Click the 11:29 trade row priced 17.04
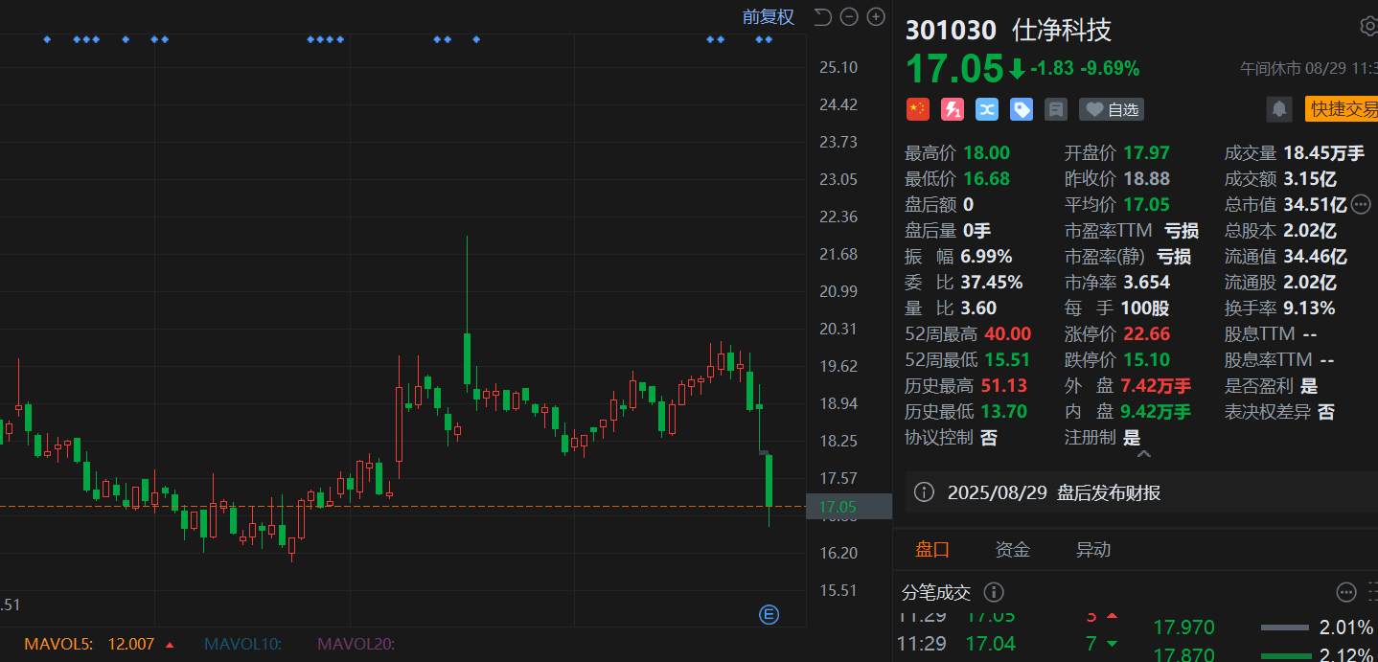This screenshot has width=1378, height=662. [x=1006, y=644]
